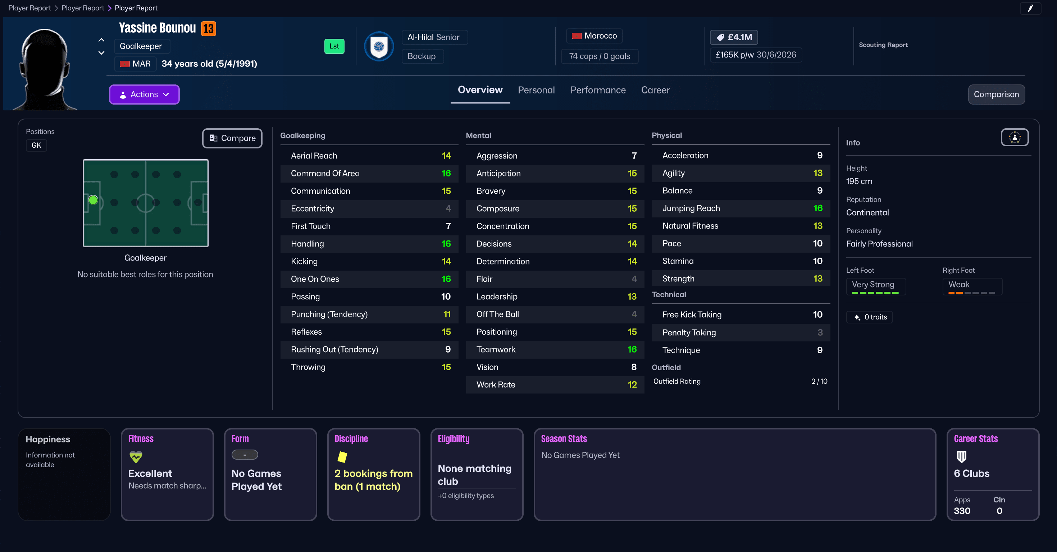Click the Comparison button
The height and width of the screenshot is (552, 1057).
coord(996,94)
